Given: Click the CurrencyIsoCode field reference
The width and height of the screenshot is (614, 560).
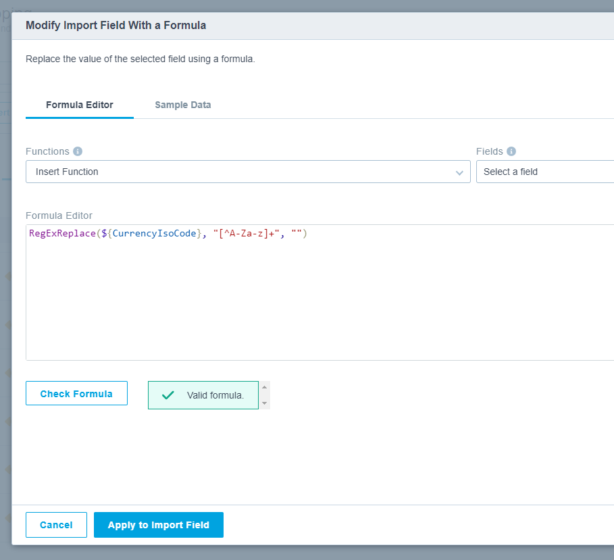Looking at the screenshot, I should (x=154, y=234).
